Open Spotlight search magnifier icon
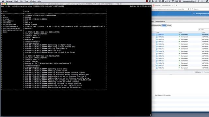The width and height of the screenshot is (209, 117). coord(199,1)
